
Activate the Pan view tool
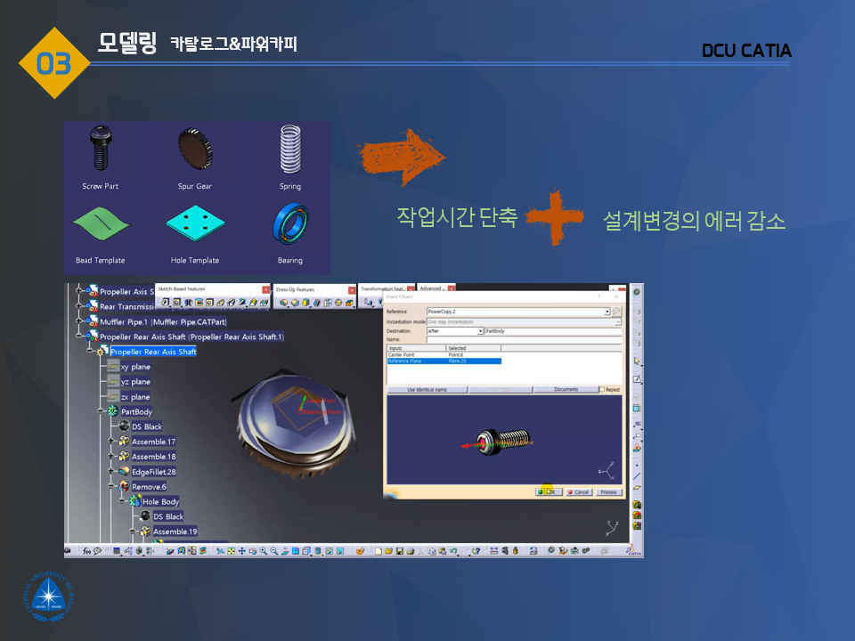241,551
